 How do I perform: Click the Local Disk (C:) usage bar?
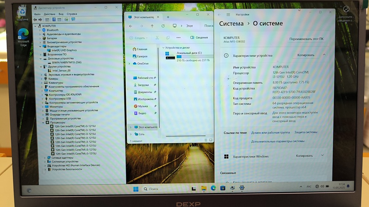195,57
